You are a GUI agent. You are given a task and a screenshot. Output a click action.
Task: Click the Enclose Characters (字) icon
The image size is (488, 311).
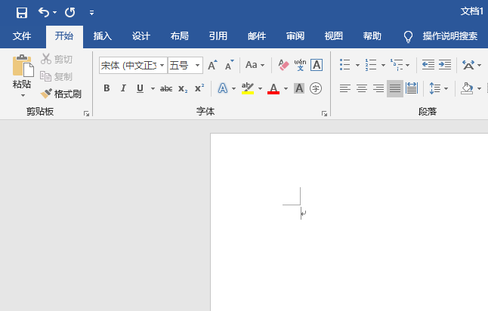coord(316,88)
